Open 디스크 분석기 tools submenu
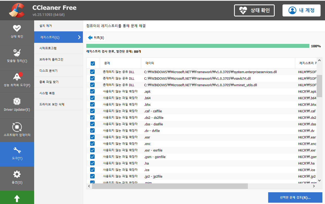The height and width of the screenshot is (204, 325). [x=58, y=71]
